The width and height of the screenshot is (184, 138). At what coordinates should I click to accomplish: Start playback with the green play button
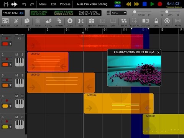click(x=152, y=4)
